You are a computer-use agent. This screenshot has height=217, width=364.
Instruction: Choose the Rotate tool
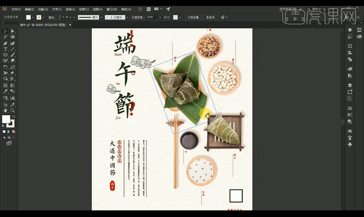coord(6,67)
